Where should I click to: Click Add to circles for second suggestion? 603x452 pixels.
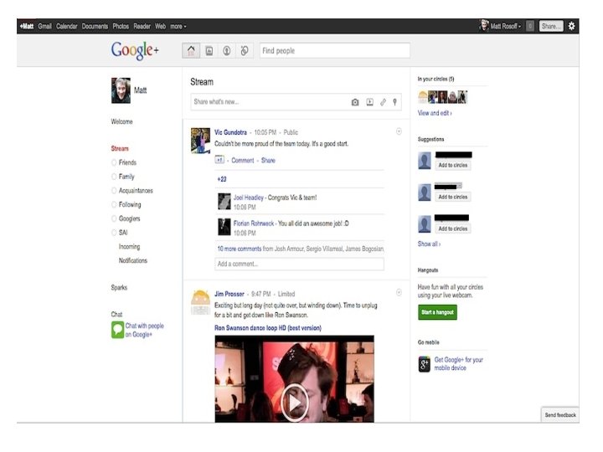click(453, 197)
